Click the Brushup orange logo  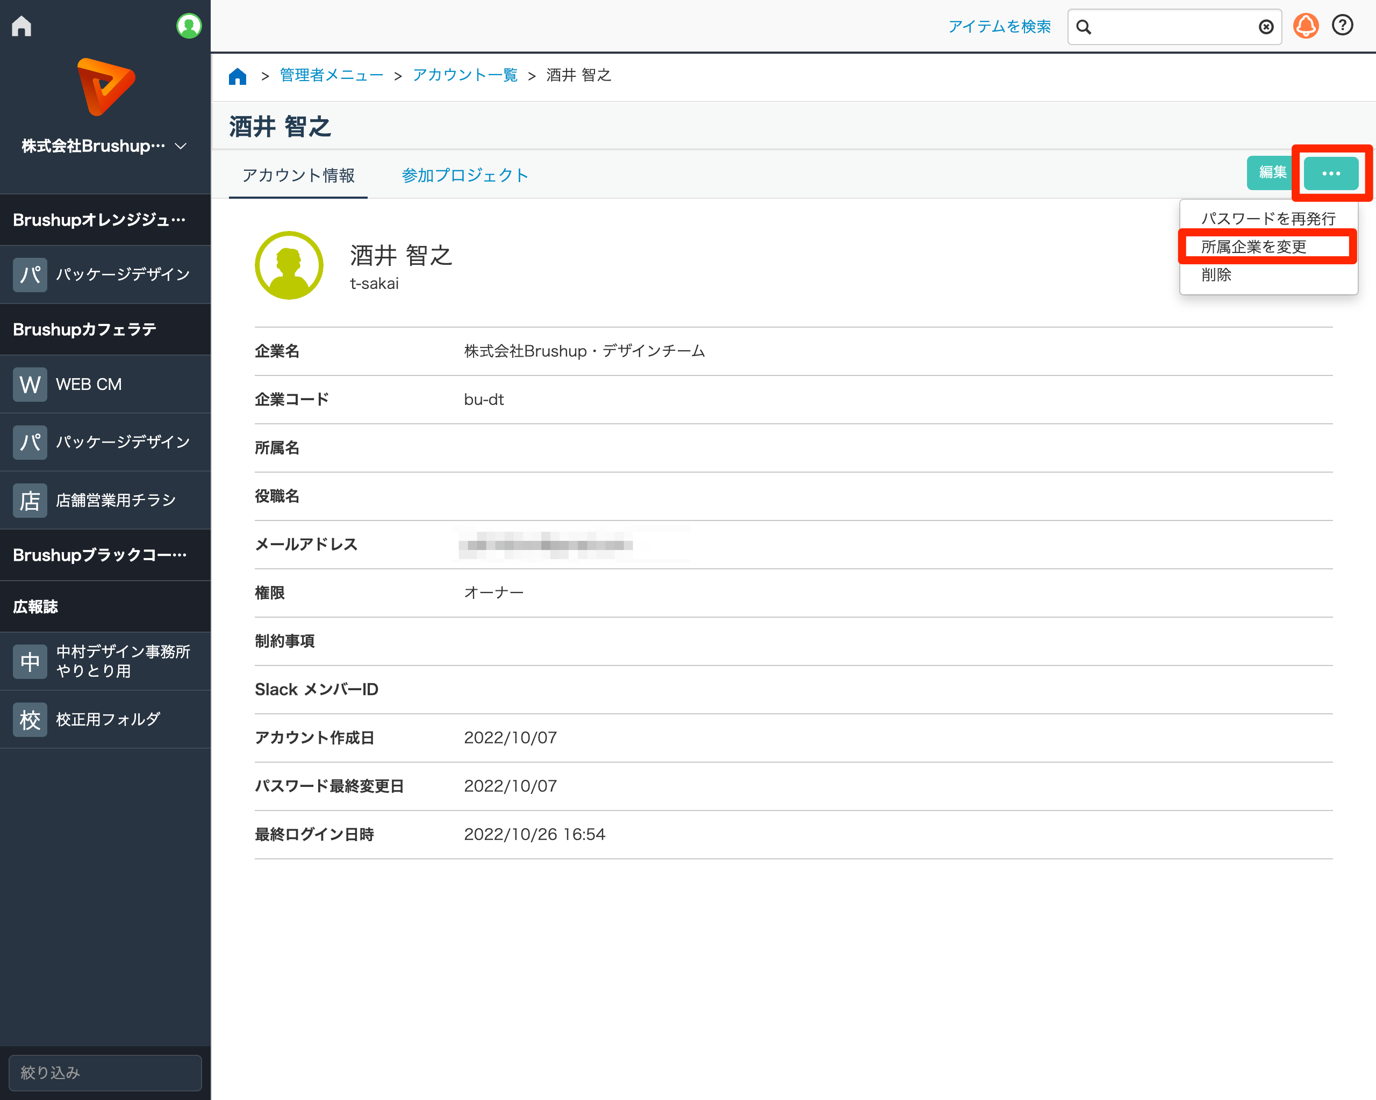coord(106,86)
